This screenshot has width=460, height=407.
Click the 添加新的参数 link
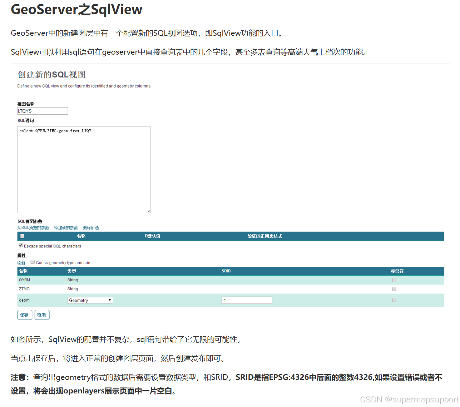tap(66, 228)
